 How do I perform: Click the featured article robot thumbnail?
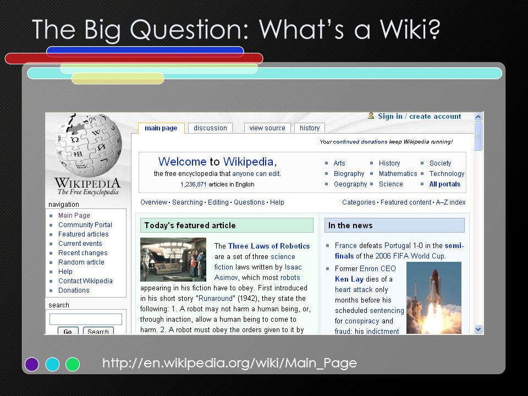(173, 259)
